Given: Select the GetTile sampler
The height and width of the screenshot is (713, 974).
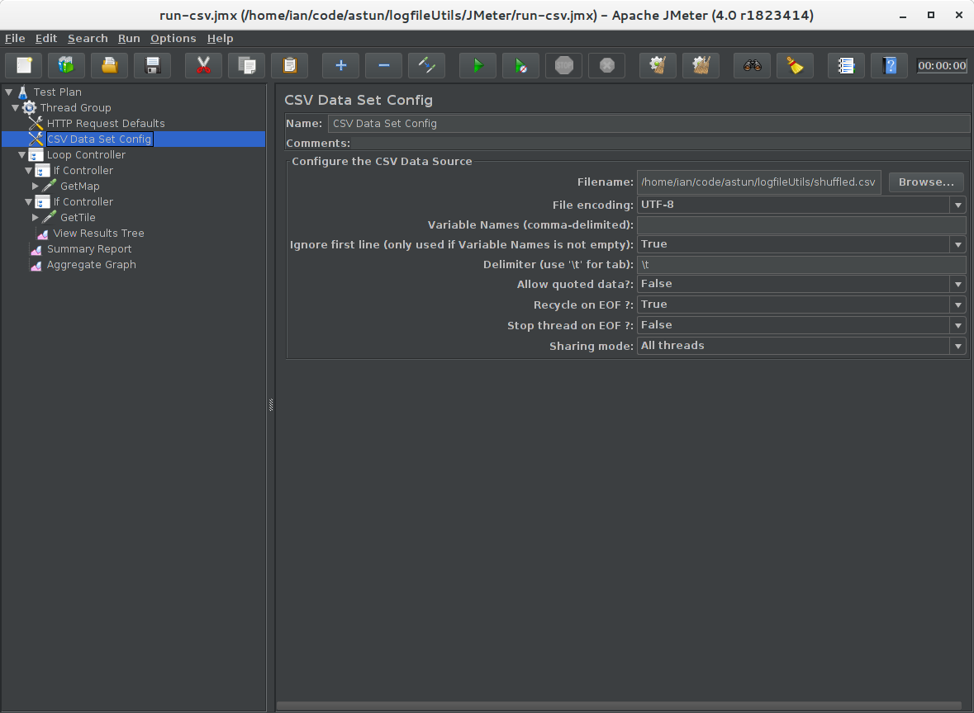Looking at the screenshot, I should click(78, 218).
